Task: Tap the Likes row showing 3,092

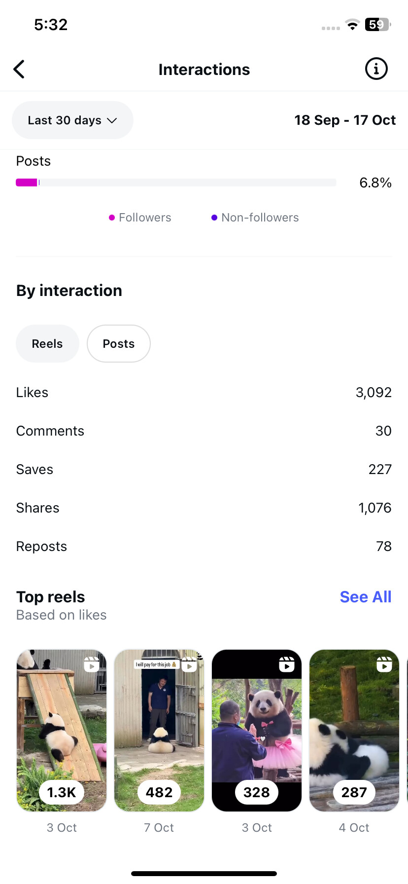Action: click(204, 393)
